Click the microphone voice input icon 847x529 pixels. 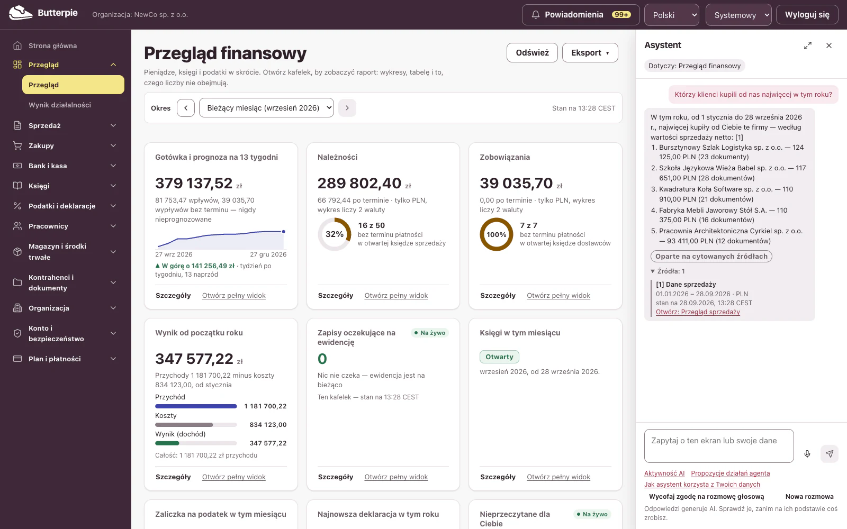pyautogui.click(x=807, y=454)
